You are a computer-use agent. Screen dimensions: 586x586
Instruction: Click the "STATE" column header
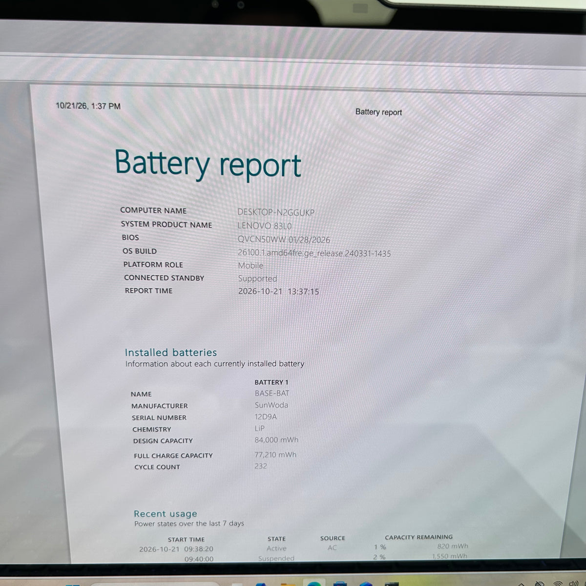(276, 539)
